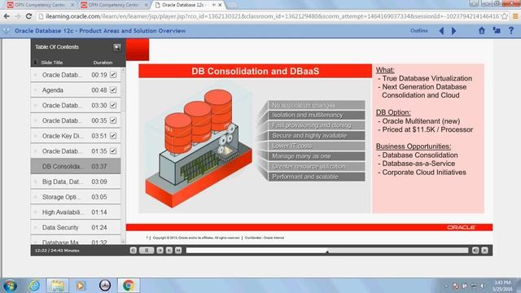Click the speaker volume tray icon
Image resolution: width=521 pixels, height=293 pixels.
click(482, 286)
